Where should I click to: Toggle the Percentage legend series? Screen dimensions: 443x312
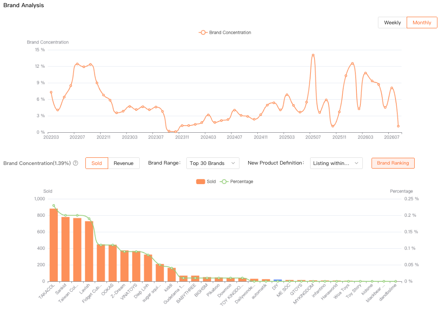237,181
